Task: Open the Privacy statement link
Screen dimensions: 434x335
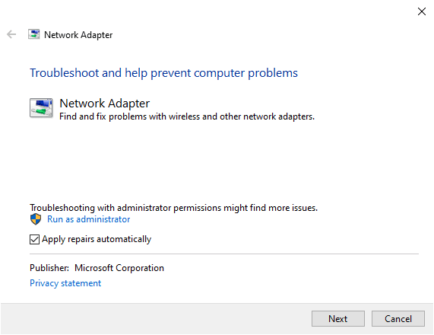Action: pyautogui.click(x=65, y=283)
